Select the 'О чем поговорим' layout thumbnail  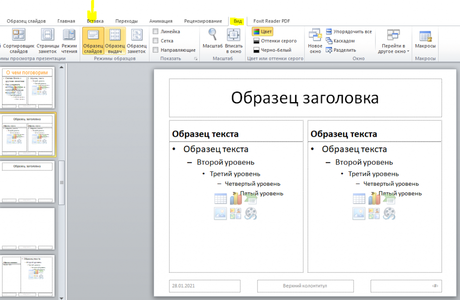click(27, 88)
